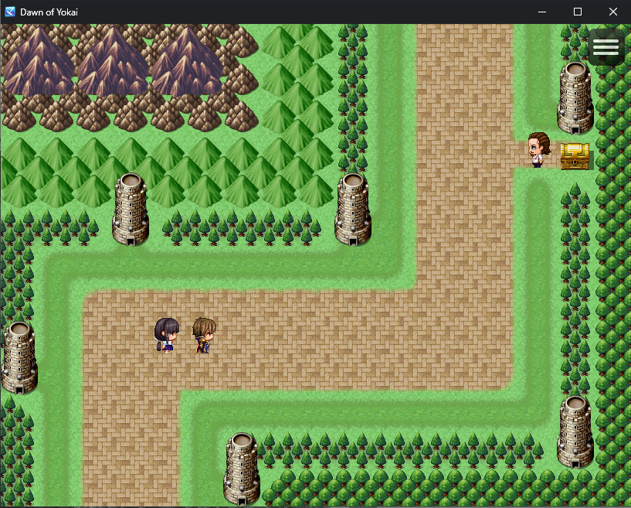The image size is (631, 508).
Task: Maximize the Dawn of Yokai window
Action: [575, 12]
